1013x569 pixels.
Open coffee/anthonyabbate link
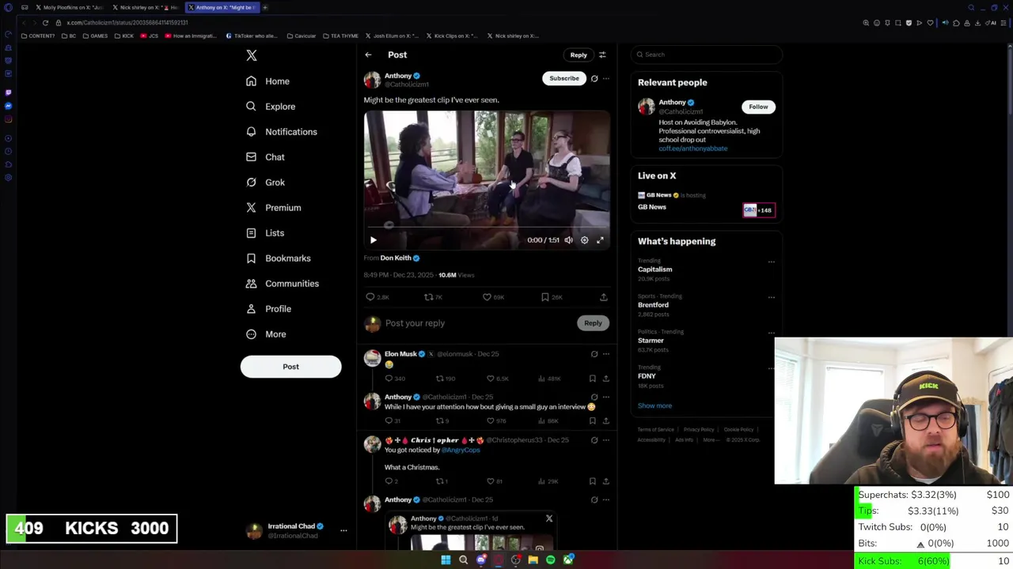point(692,149)
